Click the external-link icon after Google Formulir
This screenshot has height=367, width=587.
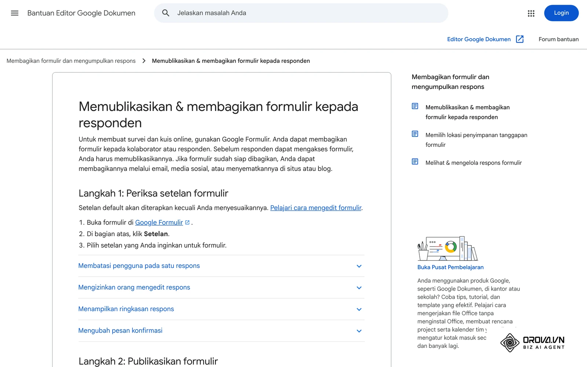pyautogui.click(x=187, y=222)
